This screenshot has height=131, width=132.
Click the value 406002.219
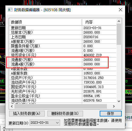click(x=92, y=55)
